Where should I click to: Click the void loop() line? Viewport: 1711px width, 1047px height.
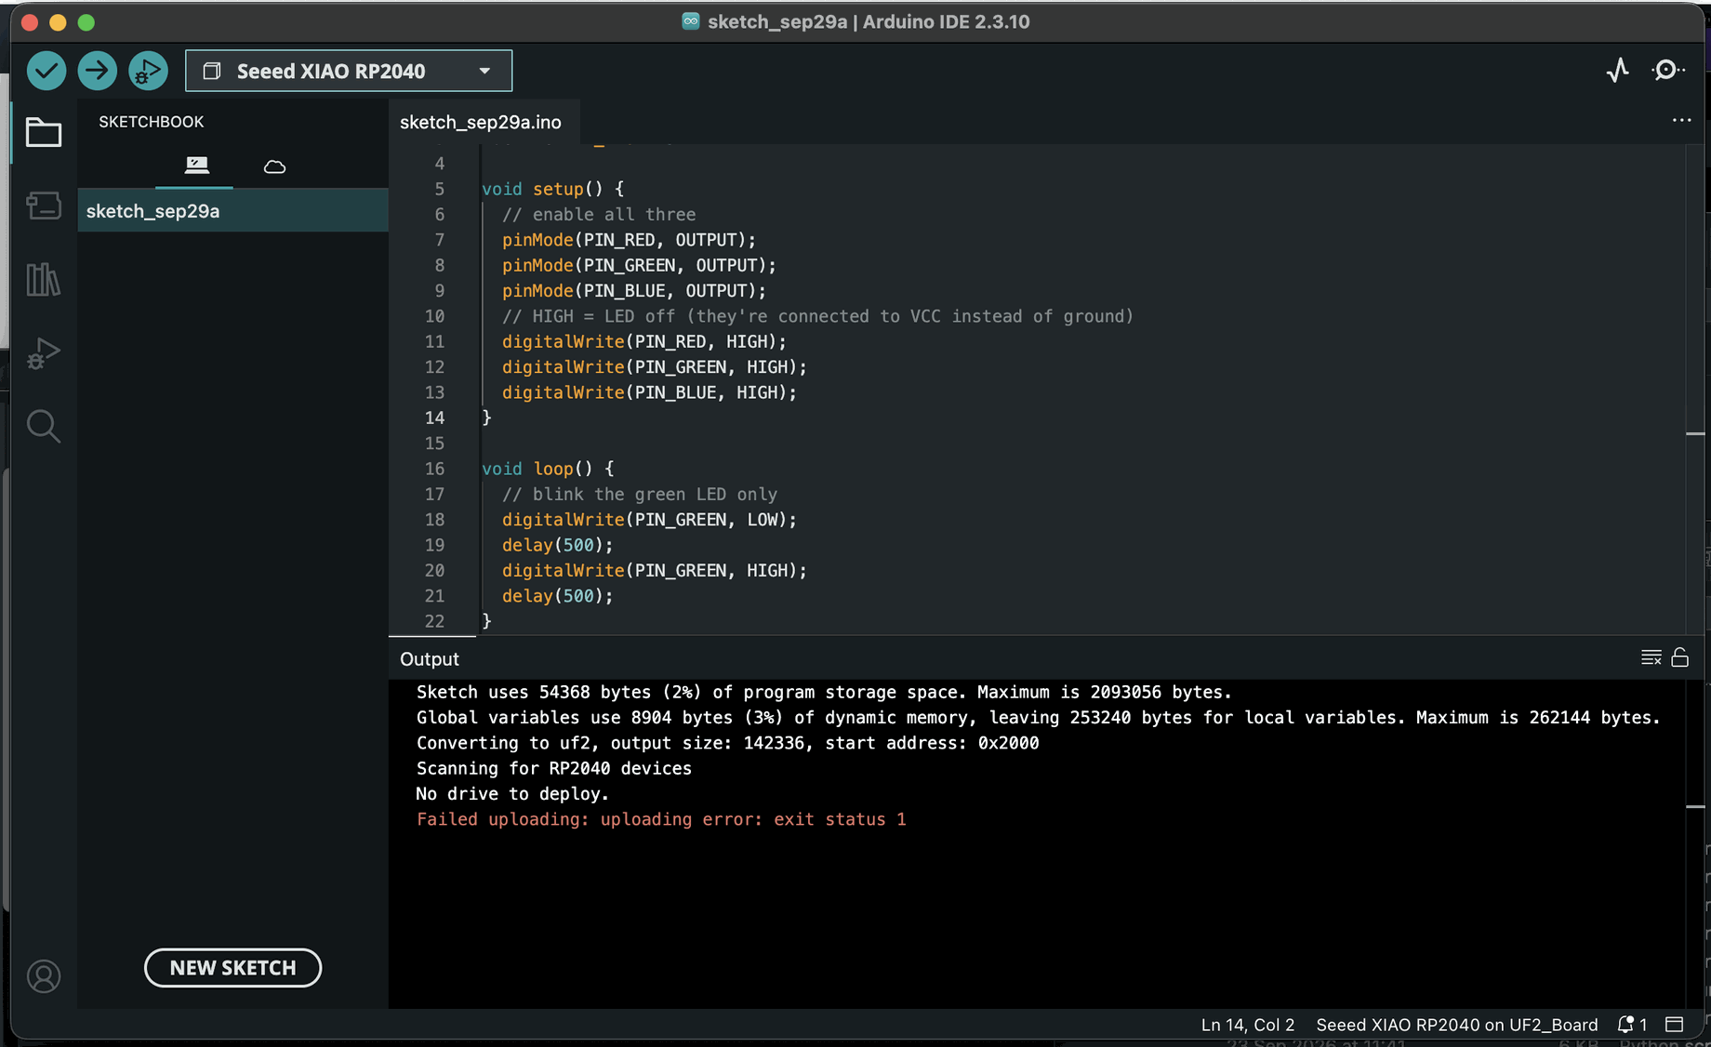coord(548,469)
